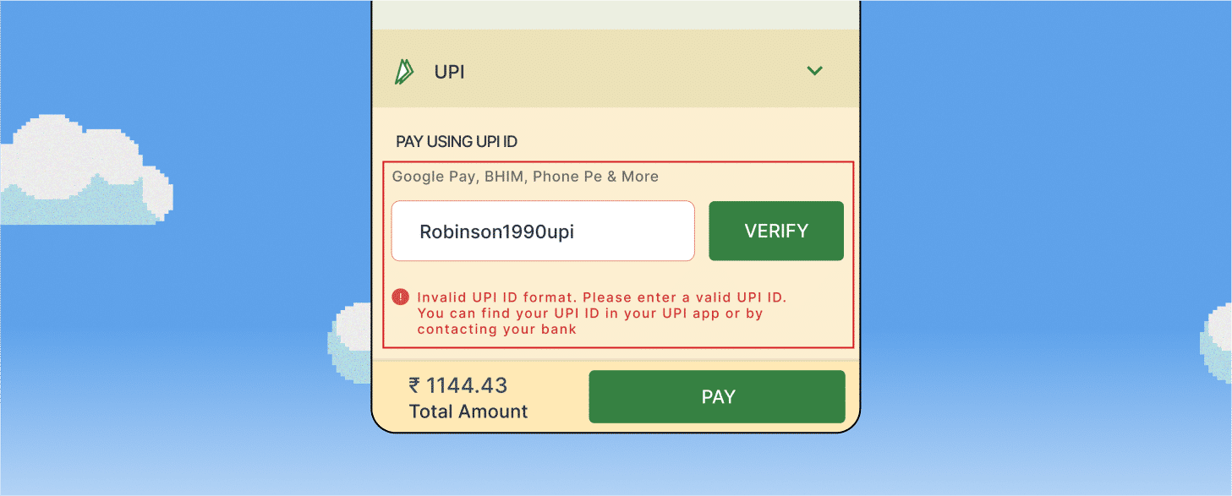Click the Total Amount label
The height and width of the screenshot is (496, 1232).
coord(468,412)
